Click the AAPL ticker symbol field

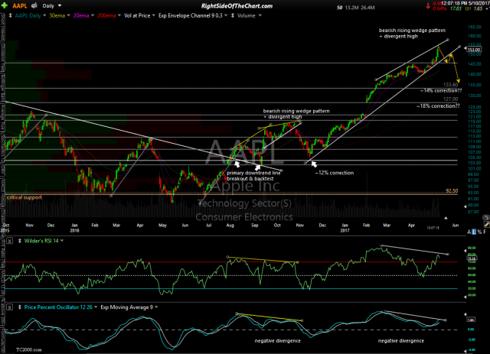(19, 6)
